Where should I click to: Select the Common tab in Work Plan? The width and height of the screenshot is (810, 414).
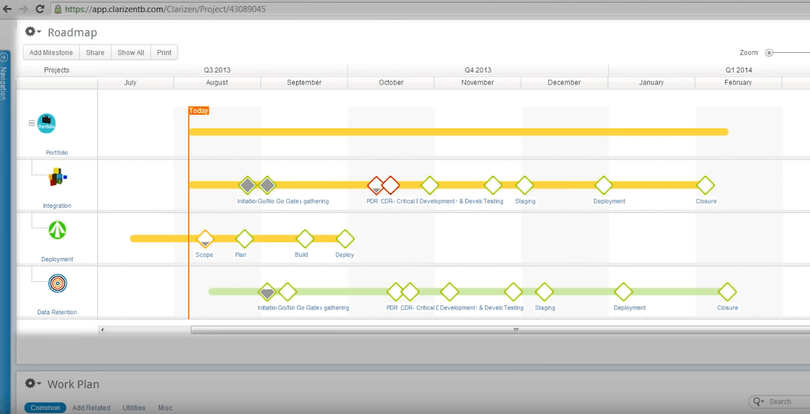click(45, 408)
